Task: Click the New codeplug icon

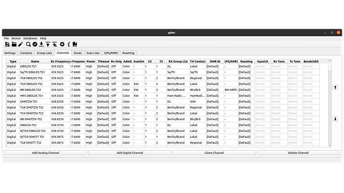Action: 7,44
